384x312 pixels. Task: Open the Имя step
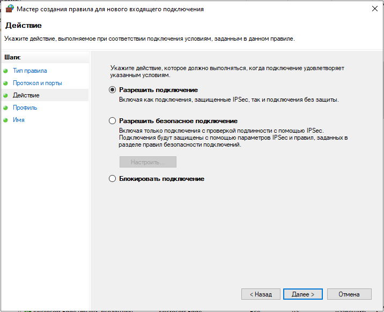18,120
